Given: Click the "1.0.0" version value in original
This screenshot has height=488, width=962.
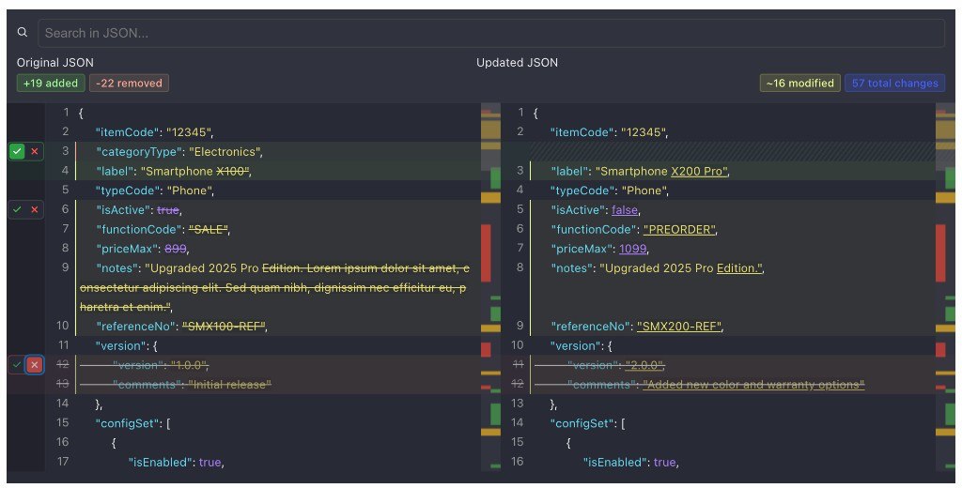Looking at the screenshot, I should click(189, 365).
